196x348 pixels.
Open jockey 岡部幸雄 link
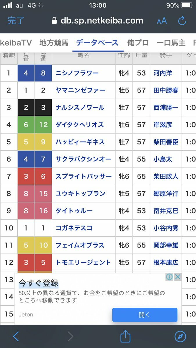click(166, 245)
